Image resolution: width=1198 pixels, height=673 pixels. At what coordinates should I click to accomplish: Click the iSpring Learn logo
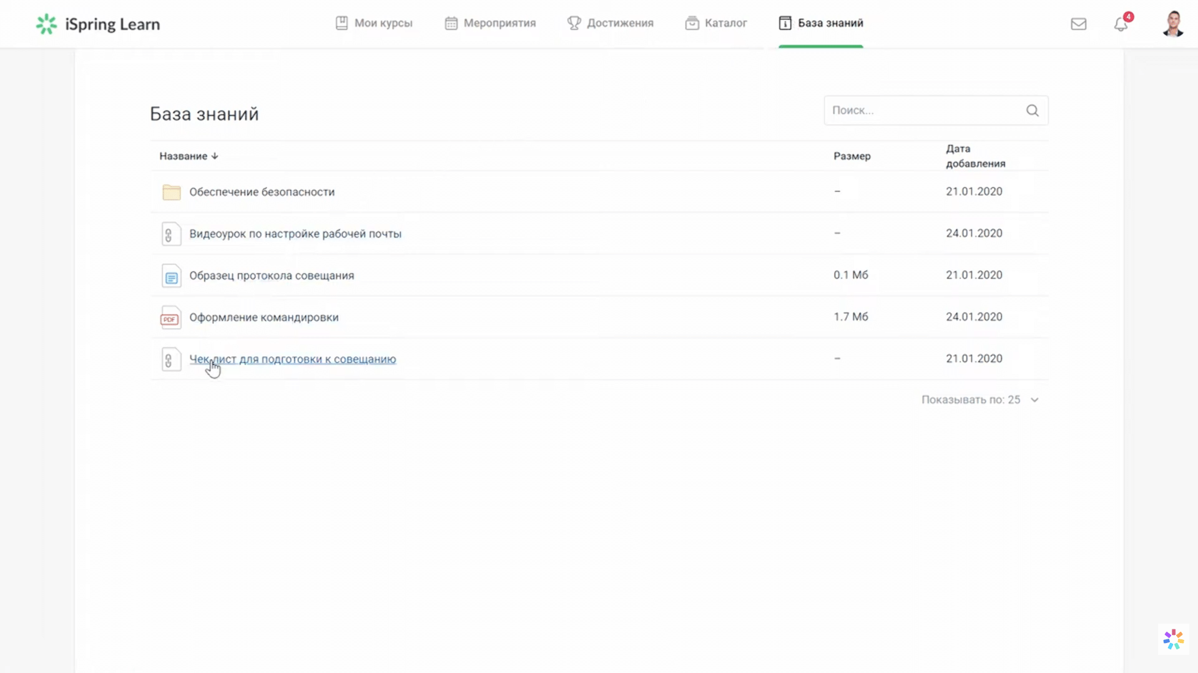(x=98, y=24)
